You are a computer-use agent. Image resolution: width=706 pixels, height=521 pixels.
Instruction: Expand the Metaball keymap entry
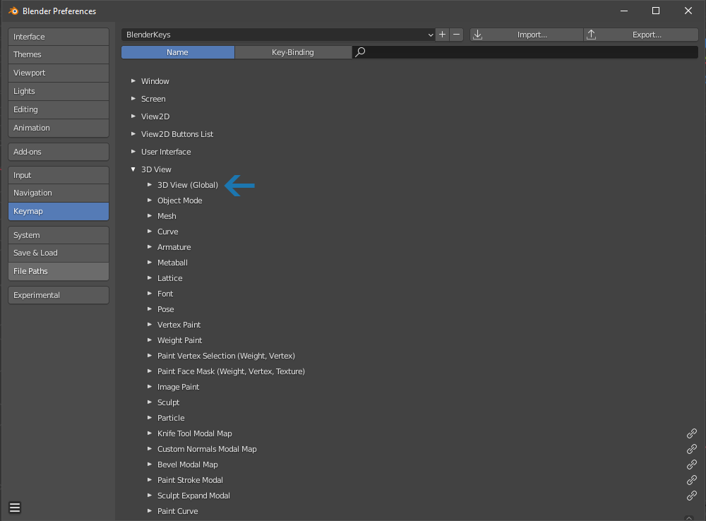[150, 263]
